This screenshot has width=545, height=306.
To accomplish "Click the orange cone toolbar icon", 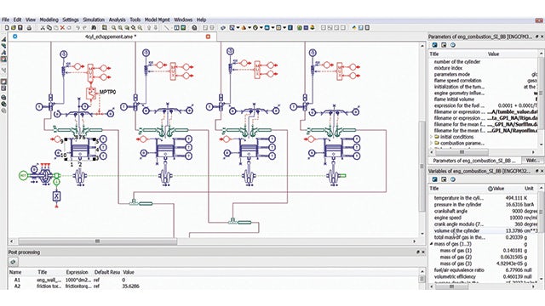I will tap(244, 28).
